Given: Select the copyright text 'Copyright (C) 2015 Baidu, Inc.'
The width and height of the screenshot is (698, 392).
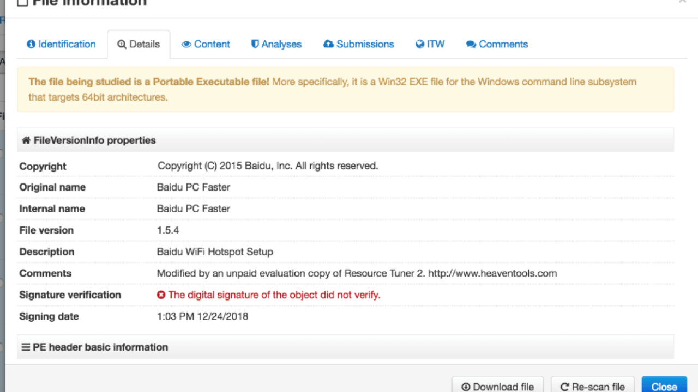Looking at the screenshot, I should (x=225, y=166).
